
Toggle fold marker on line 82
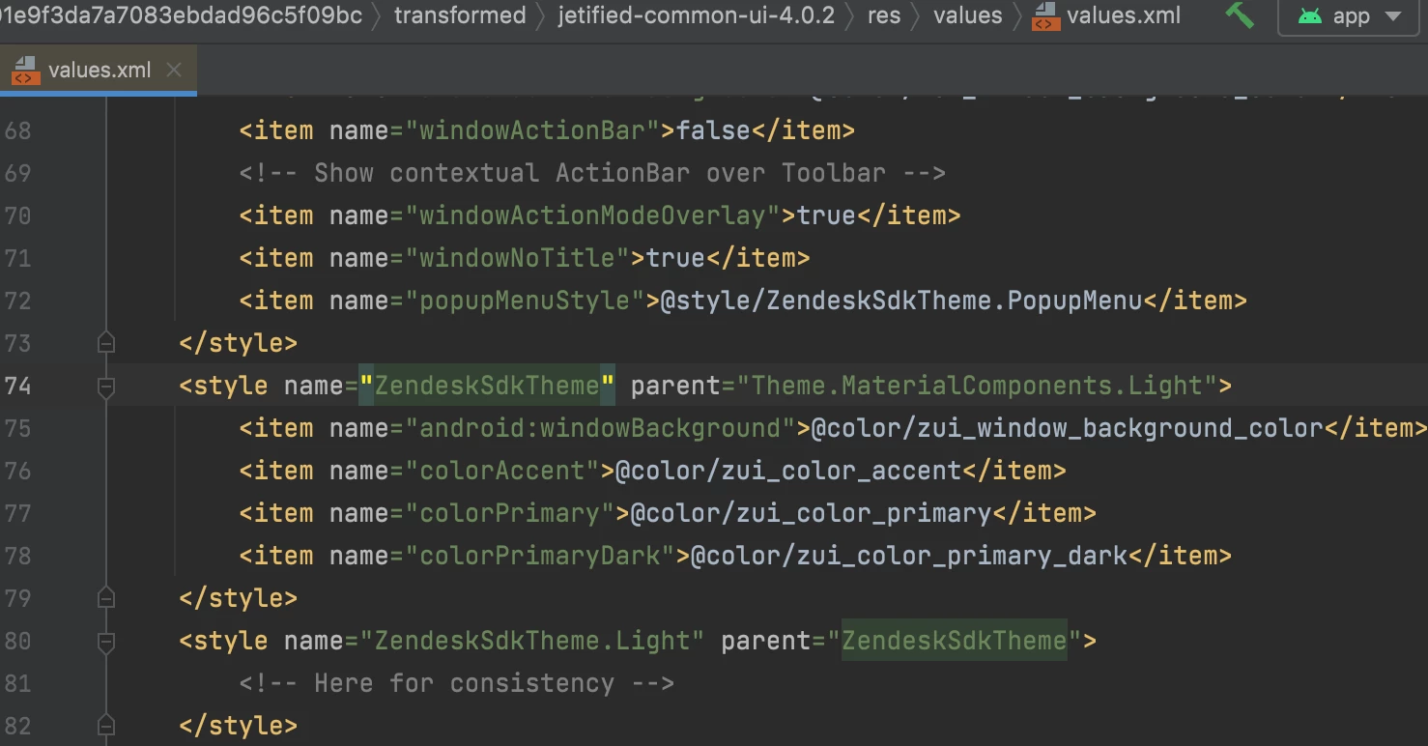click(106, 726)
